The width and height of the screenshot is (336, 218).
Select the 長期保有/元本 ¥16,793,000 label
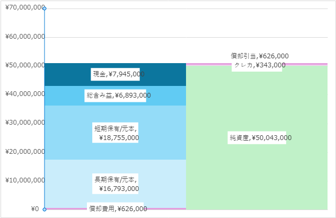117,184
